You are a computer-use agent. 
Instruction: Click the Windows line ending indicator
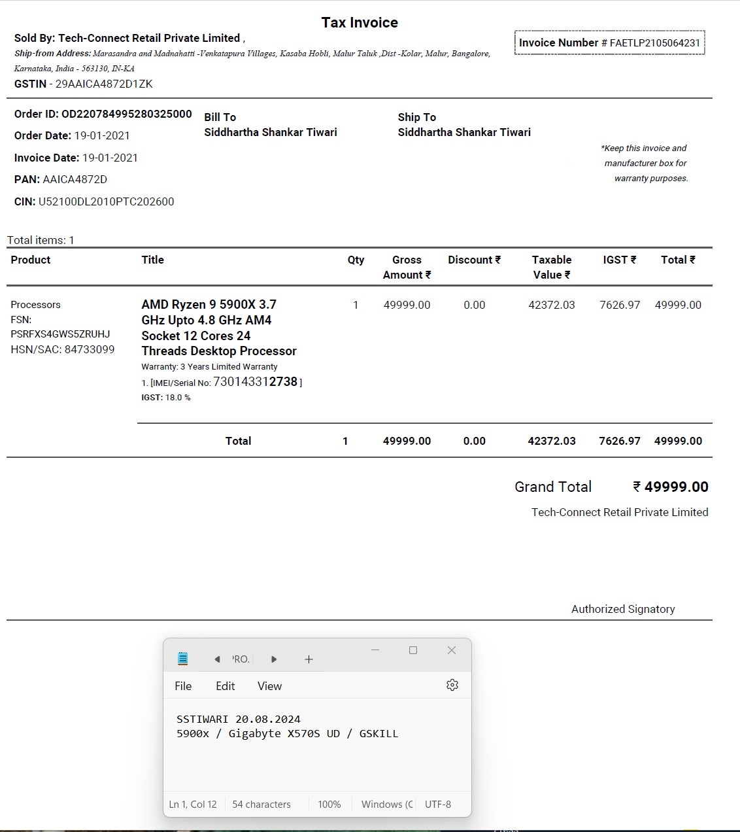pos(386,805)
